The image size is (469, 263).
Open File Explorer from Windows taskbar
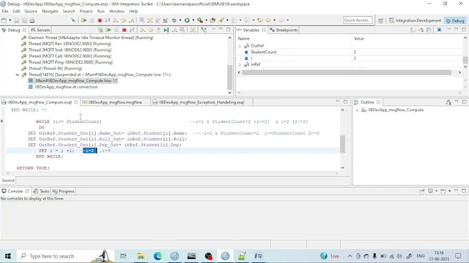pos(141,256)
